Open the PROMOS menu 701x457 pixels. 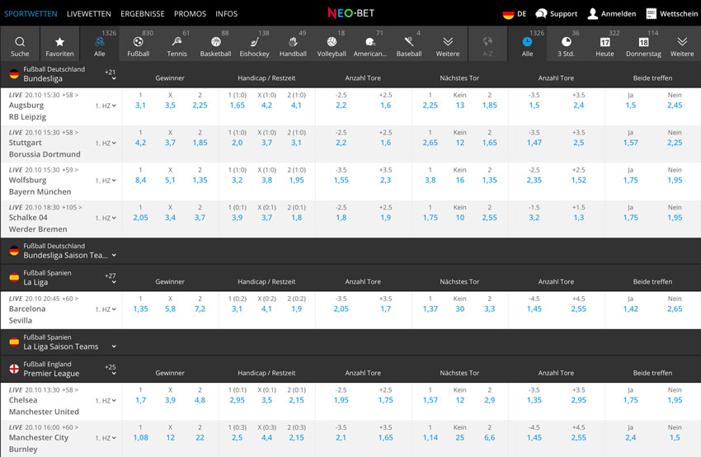click(190, 14)
